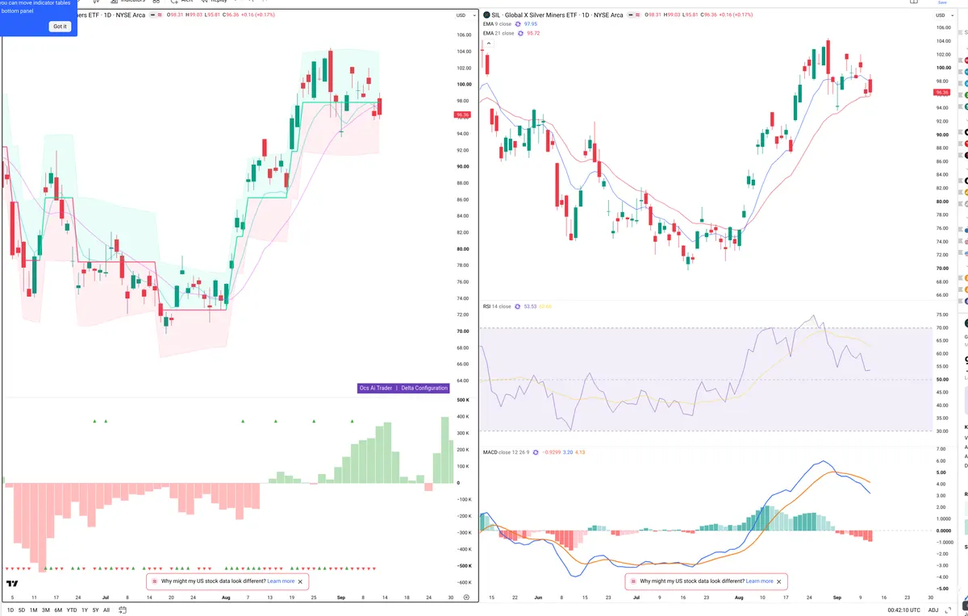Viewport: 968px width, 616px height.
Task: Select the 5Y date range
Action: coord(95,610)
